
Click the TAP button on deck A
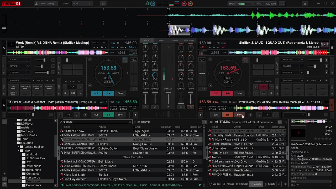tap(104, 43)
